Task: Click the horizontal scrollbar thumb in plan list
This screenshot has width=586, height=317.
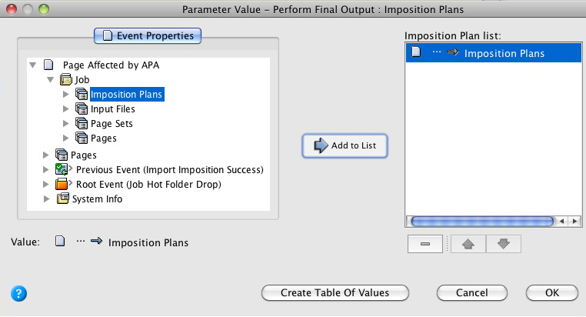Action: click(x=482, y=222)
